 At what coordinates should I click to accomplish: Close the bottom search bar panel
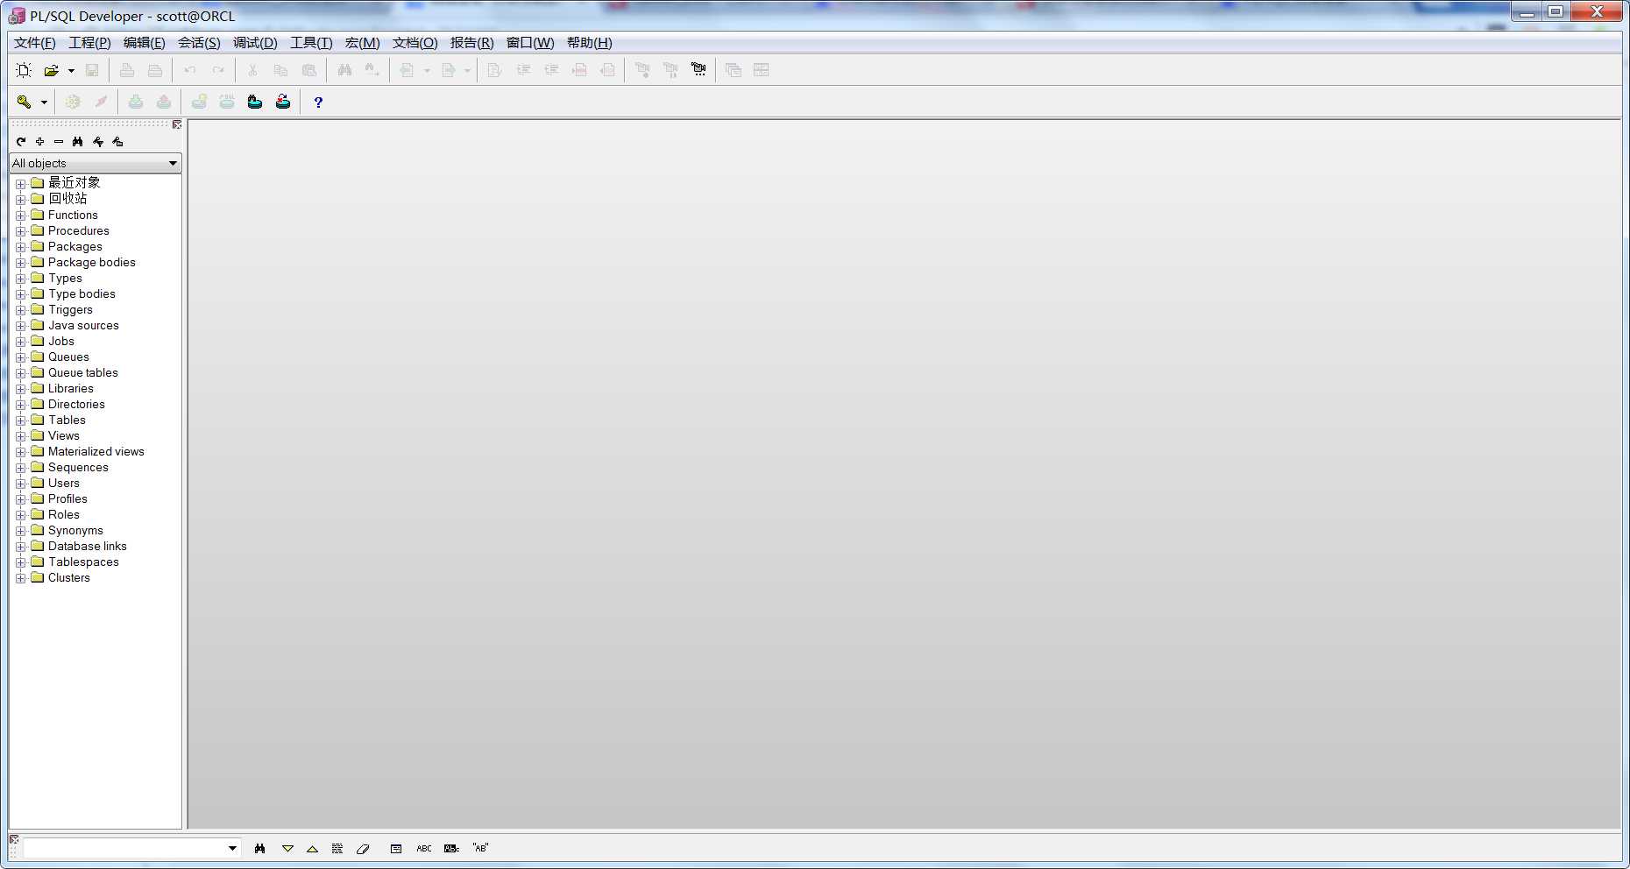tap(14, 839)
